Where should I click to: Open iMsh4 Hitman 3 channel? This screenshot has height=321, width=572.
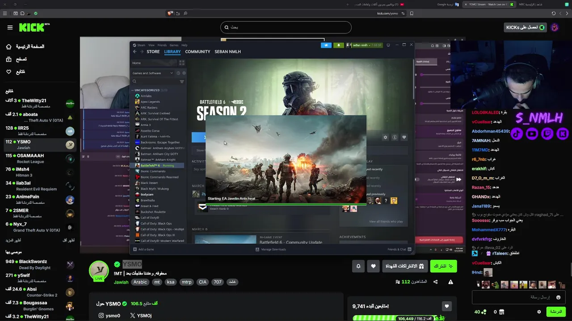point(39,172)
